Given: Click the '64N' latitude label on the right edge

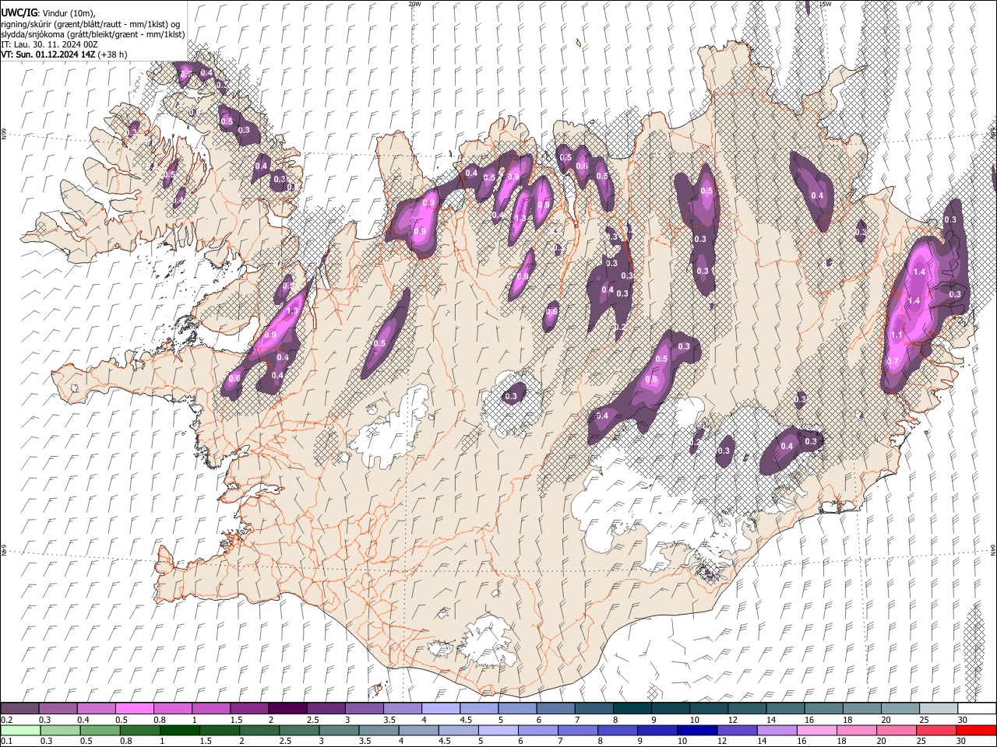Looking at the screenshot, I should pyautogui.click(x=993, y=549).
